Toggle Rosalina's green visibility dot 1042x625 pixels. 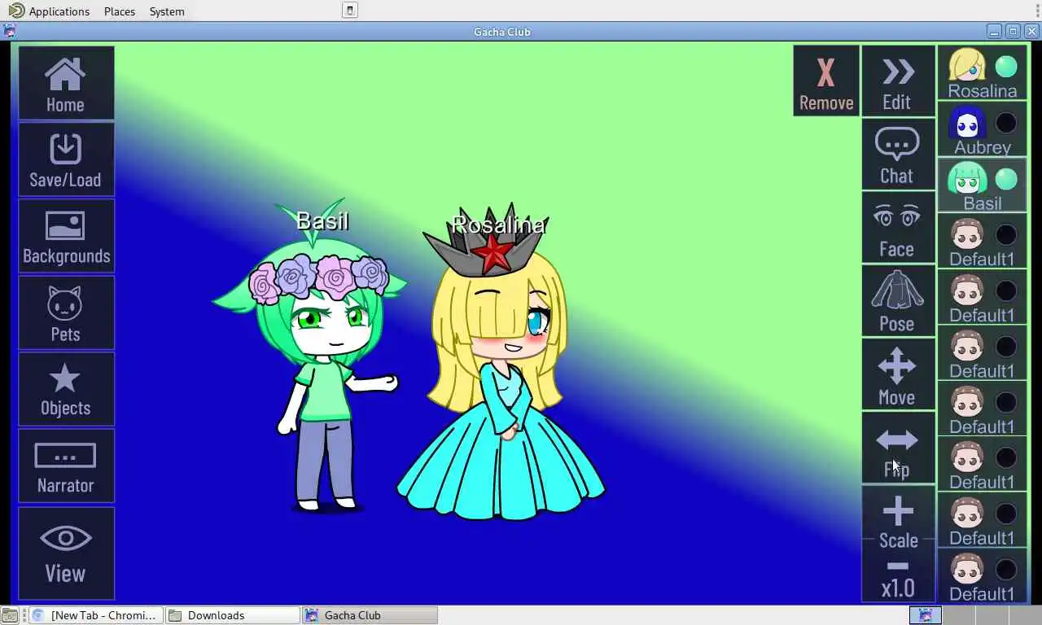click(1006, 67)
